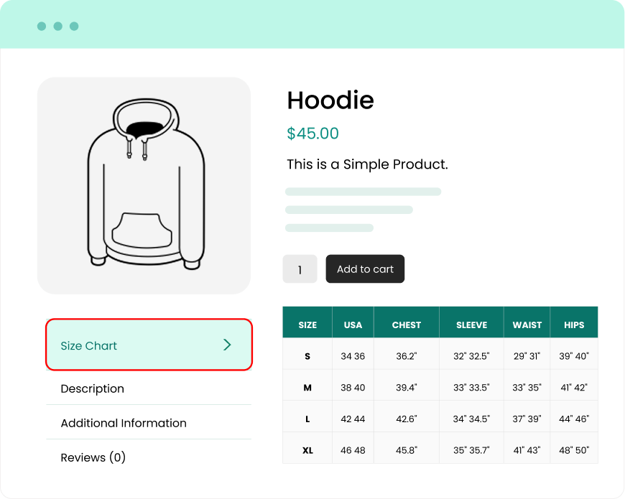The width and height of the screenshot is (625, 499).
Task: Click the third window dot icon
Action: (74, 27)
